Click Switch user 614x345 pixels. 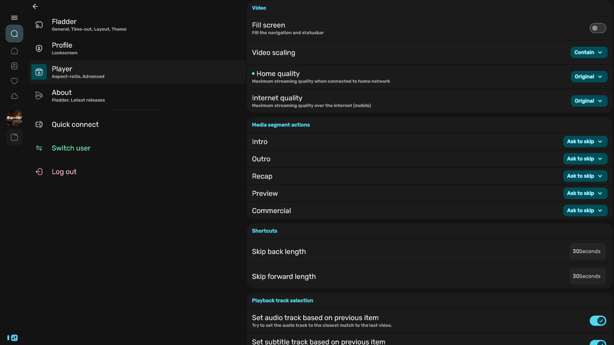coord(71,148)
